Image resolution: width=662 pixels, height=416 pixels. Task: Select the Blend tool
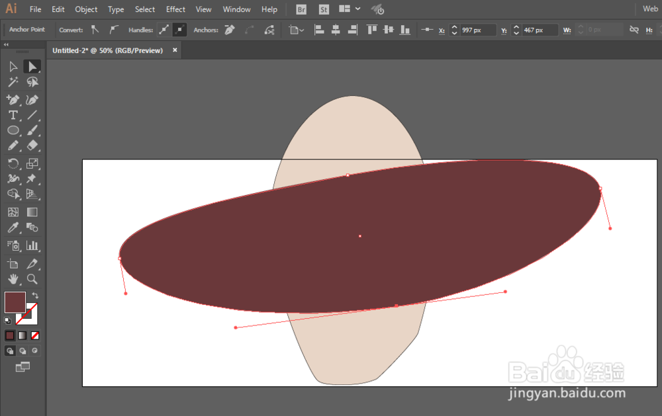(x=32, y=228)
